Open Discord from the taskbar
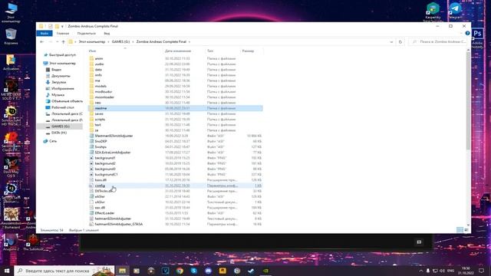491x276 pixels. pos(208,271)
